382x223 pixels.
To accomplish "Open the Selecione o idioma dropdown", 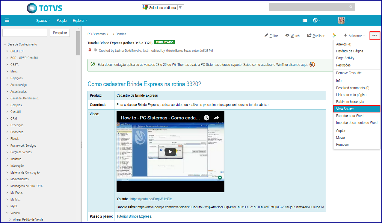I will (163, 7).
